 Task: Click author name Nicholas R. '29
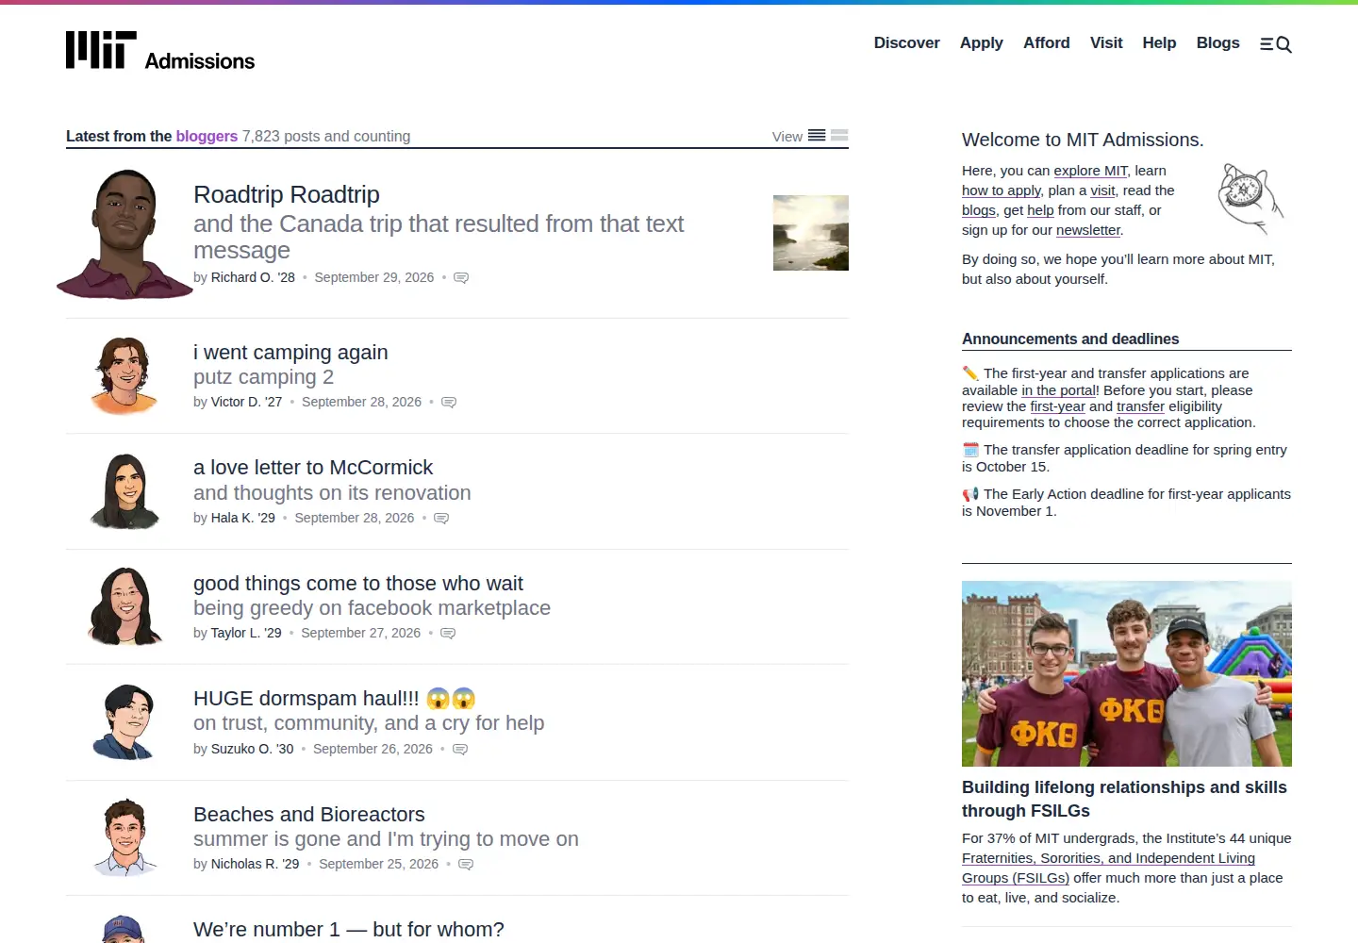pyautogui.click(x=256, y=865)
